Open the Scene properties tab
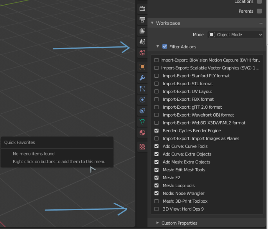This screenshot has width=268, height=229. 142,41
